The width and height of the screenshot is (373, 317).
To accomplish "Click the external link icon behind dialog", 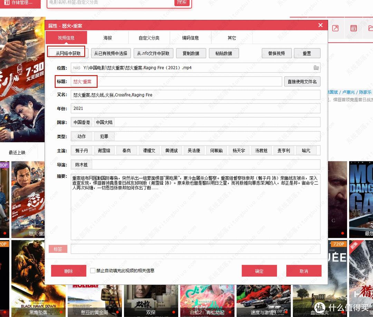I will (x=335, y=28).
